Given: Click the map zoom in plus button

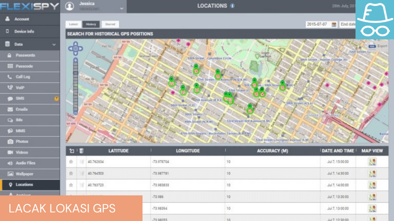Looking at the screenshot, I should [76, 60].
